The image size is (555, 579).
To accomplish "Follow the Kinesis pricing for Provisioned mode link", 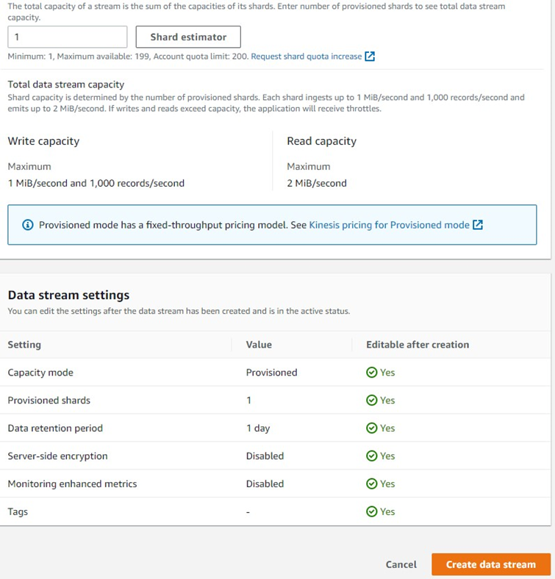I will click(x=389, y=225).
